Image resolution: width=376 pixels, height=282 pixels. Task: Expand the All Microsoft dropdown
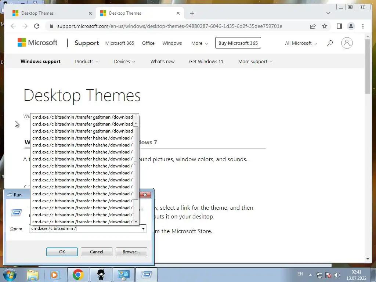coord(301,43)
